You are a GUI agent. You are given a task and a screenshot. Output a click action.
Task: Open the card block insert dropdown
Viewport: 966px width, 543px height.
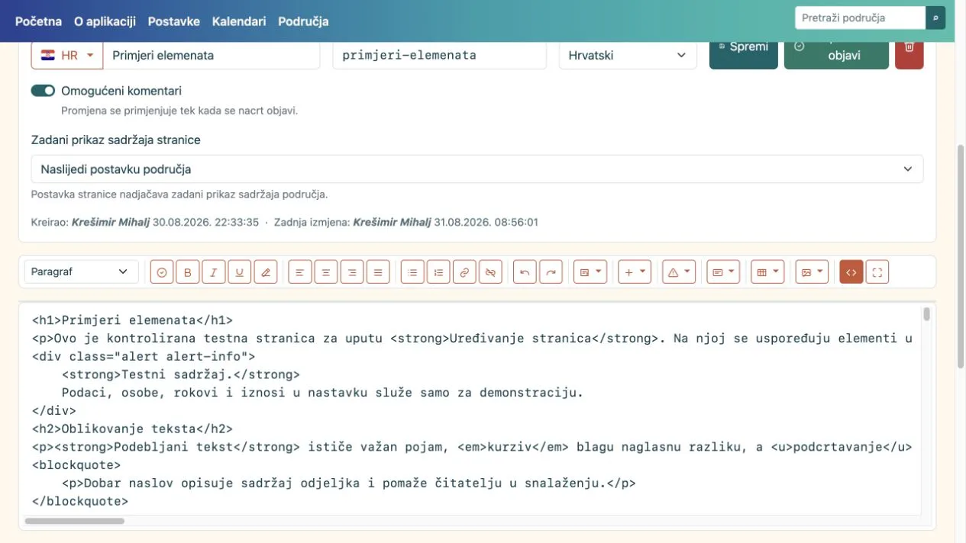[590, 272]
